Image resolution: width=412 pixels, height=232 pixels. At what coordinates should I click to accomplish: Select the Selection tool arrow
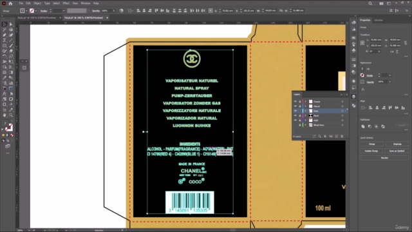[5, 24]
